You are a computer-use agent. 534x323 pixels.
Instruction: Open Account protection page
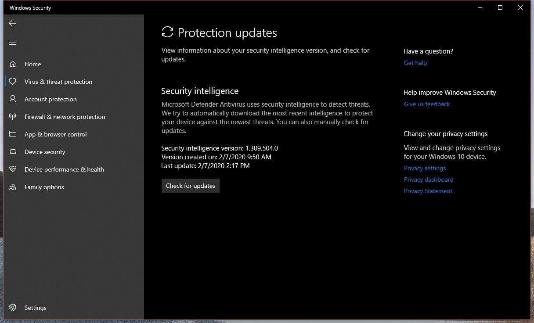tap(74, 99)
